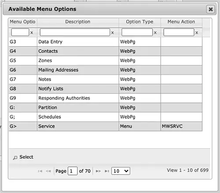Select the G3 menu option cell
Screen dimensions: 220x193
click(23, 42)
